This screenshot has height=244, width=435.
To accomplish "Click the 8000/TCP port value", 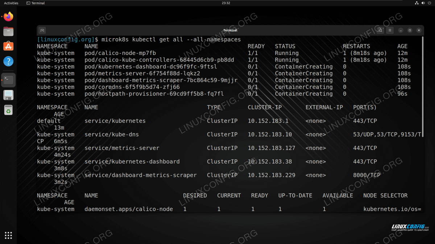I will [367, 175].
